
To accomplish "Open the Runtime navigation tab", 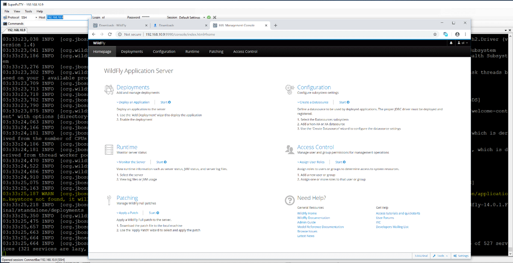I will (x=192, y=52).
